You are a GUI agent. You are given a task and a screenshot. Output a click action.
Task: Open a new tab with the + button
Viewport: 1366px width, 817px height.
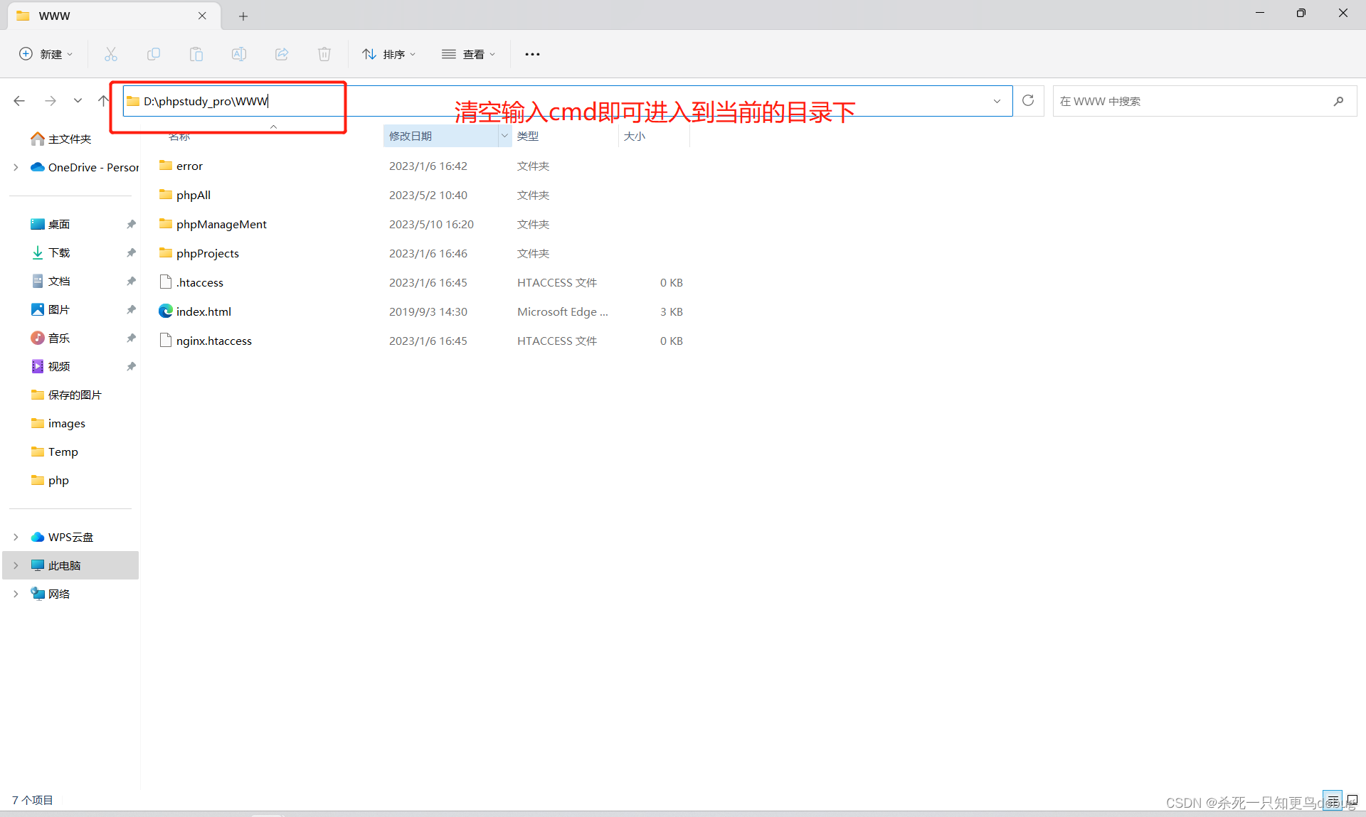[243, 16]
